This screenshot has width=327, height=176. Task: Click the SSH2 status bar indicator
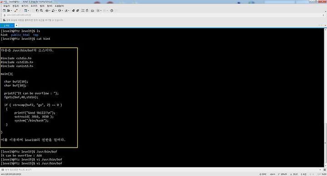[x=263, y=174]
